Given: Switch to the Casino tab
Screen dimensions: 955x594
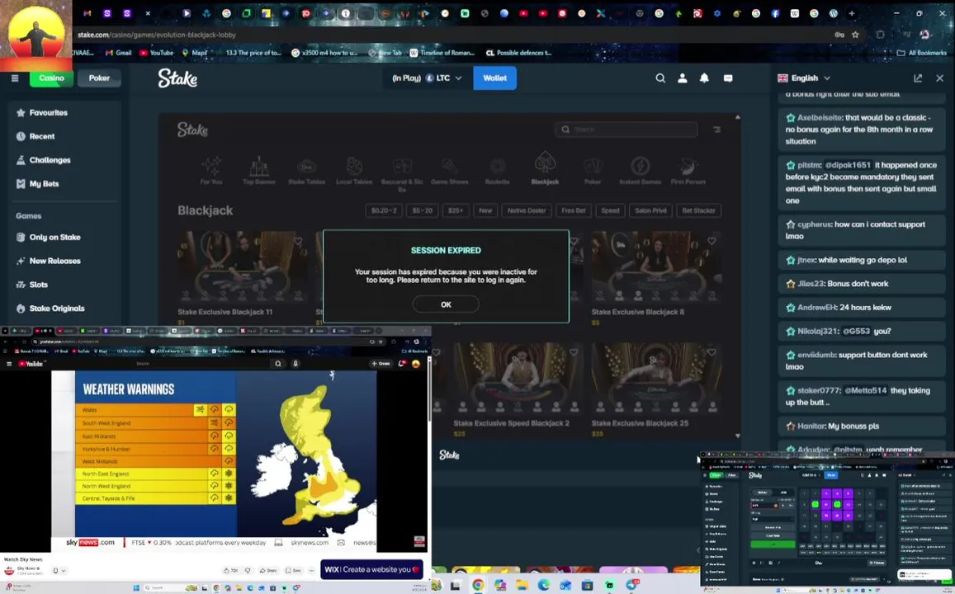Looking at the screenshot, I should point(51,78).
